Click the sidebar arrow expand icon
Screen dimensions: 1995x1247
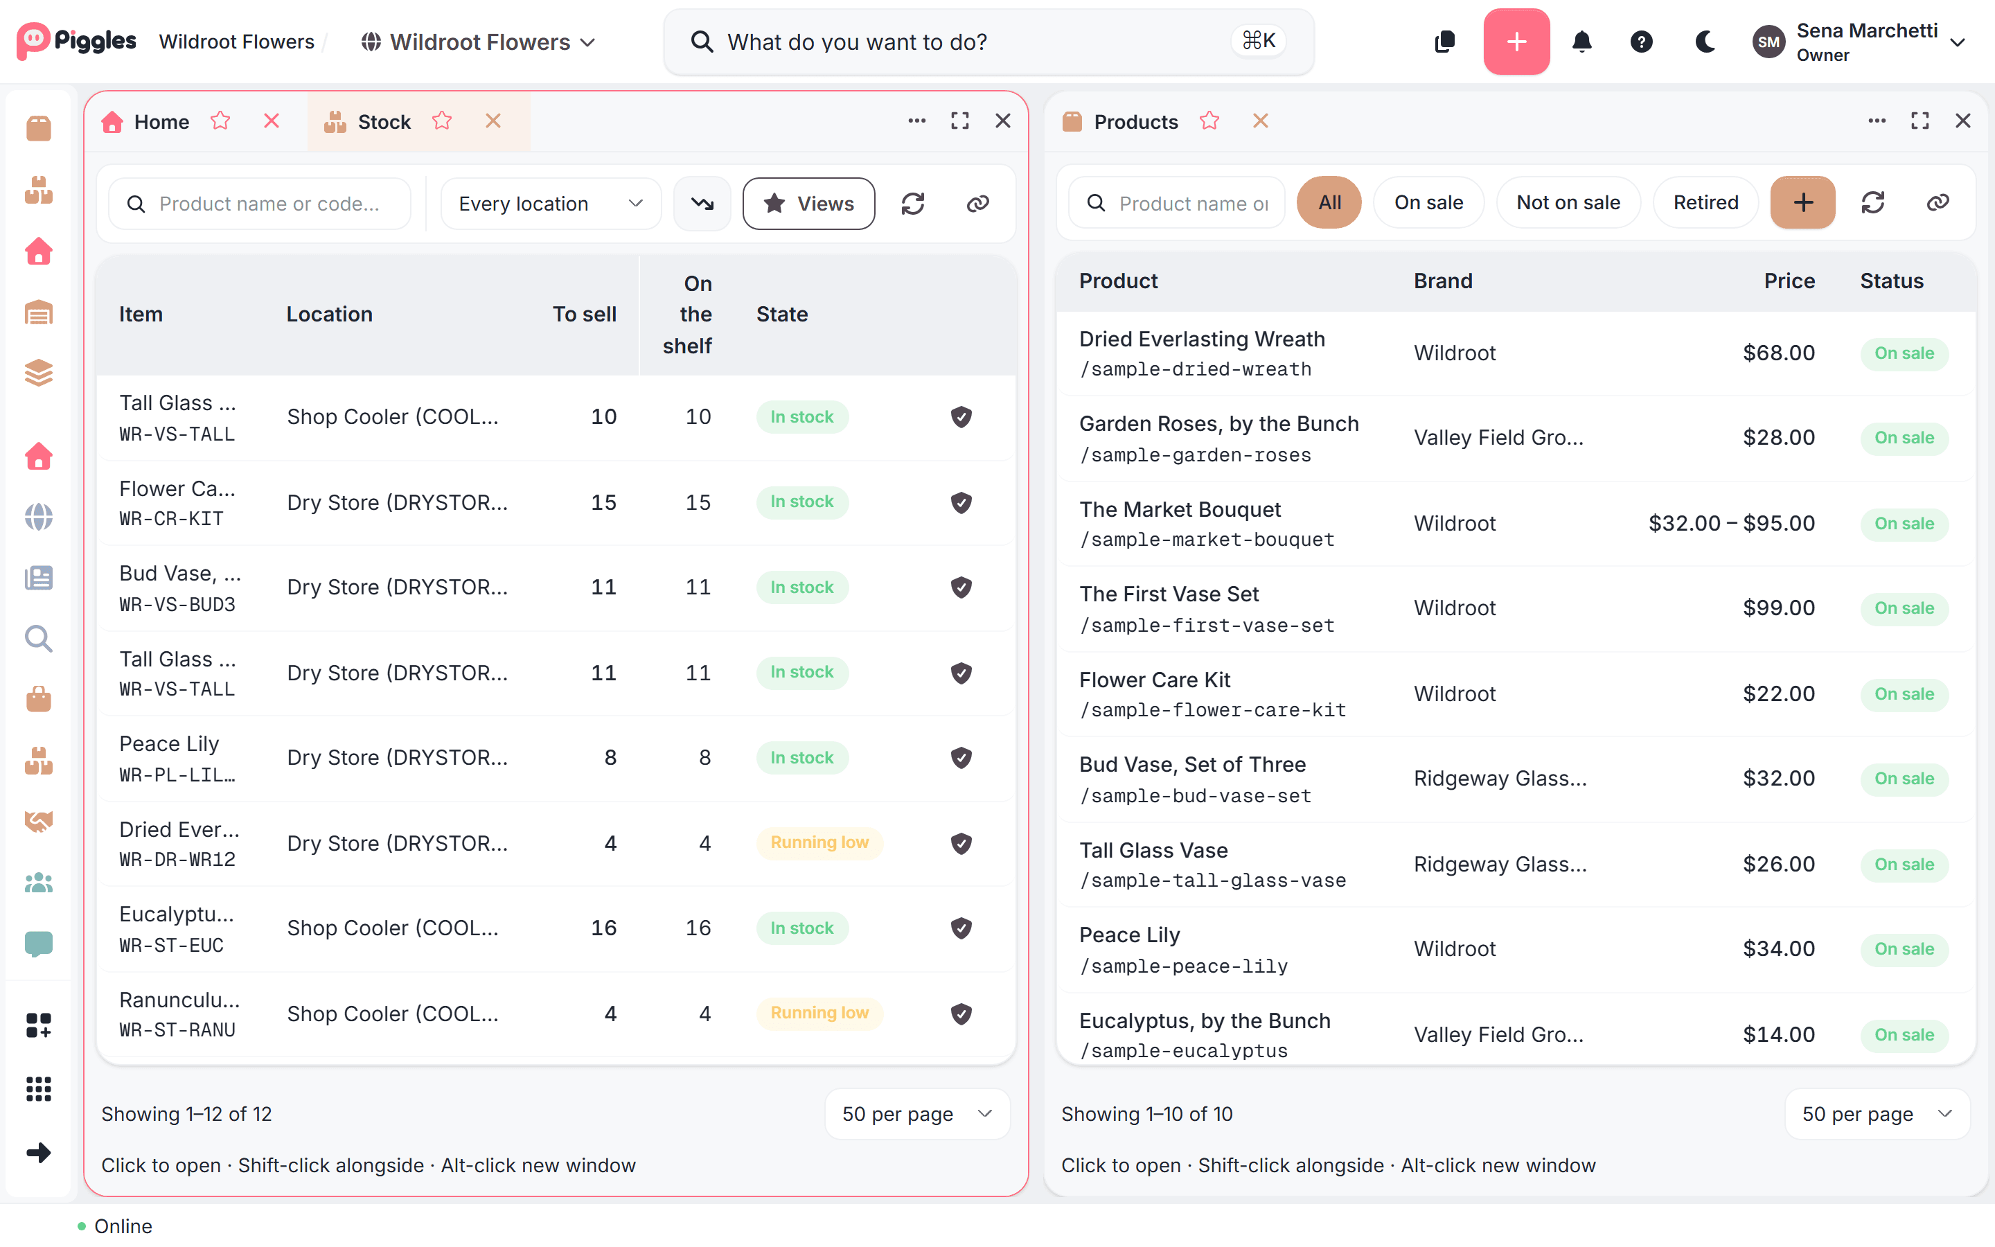[38, 1152]
